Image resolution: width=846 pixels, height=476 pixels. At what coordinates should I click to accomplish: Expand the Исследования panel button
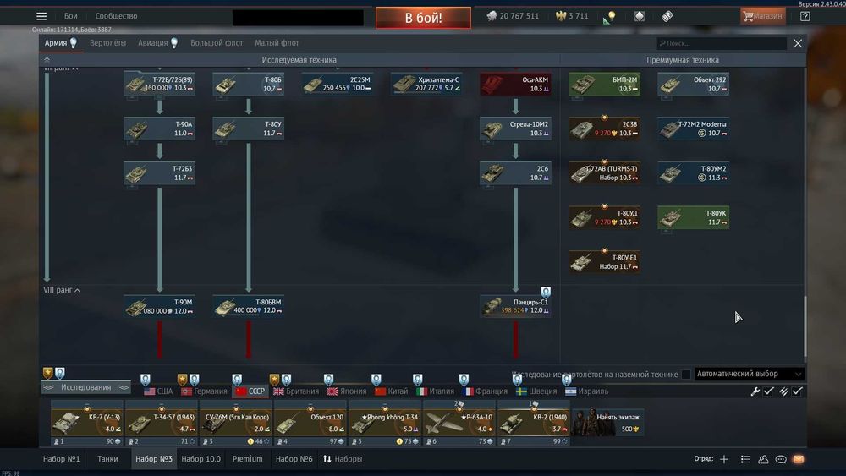tap(86, 387)
